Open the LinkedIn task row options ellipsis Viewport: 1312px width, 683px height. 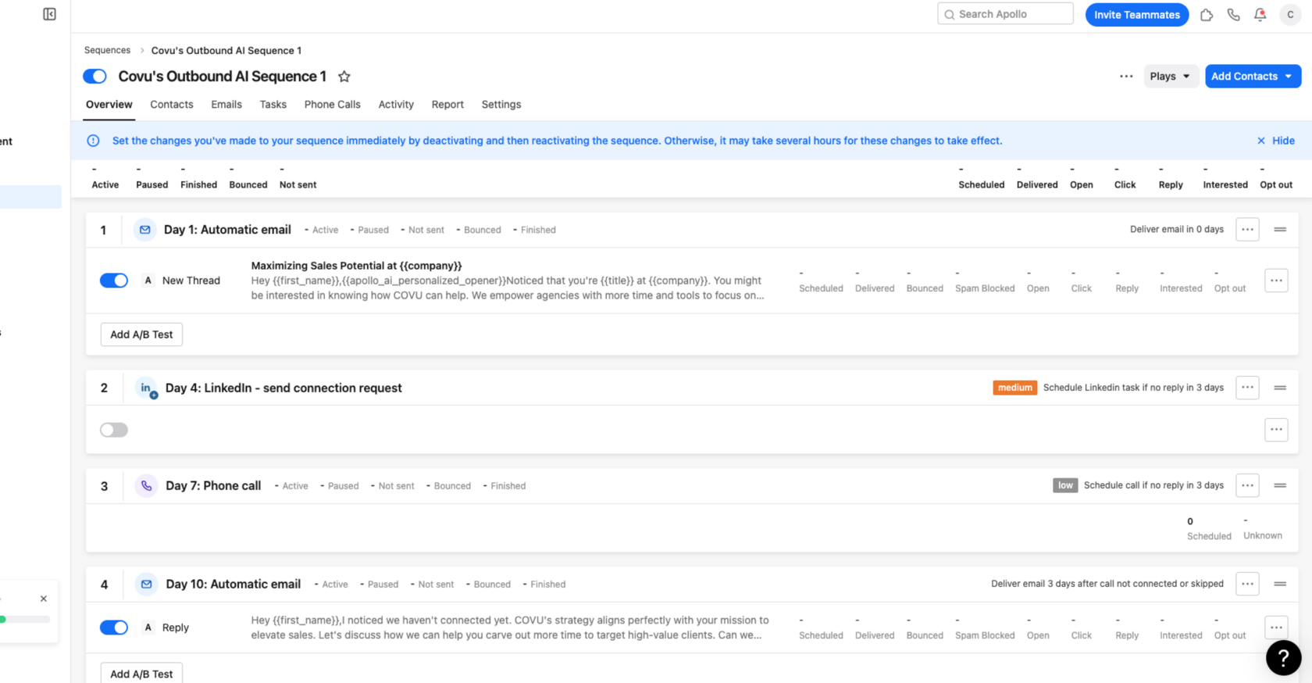(1276, 430)
